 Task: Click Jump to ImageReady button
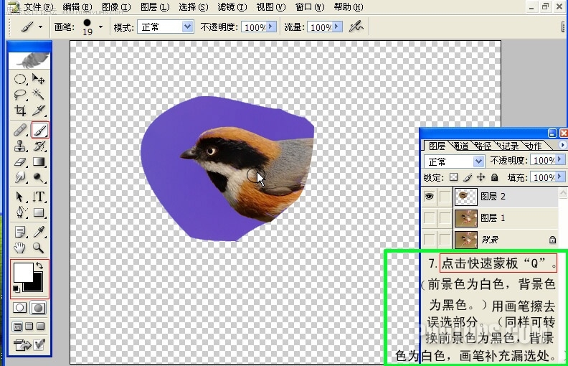click(x=22, y=344)
